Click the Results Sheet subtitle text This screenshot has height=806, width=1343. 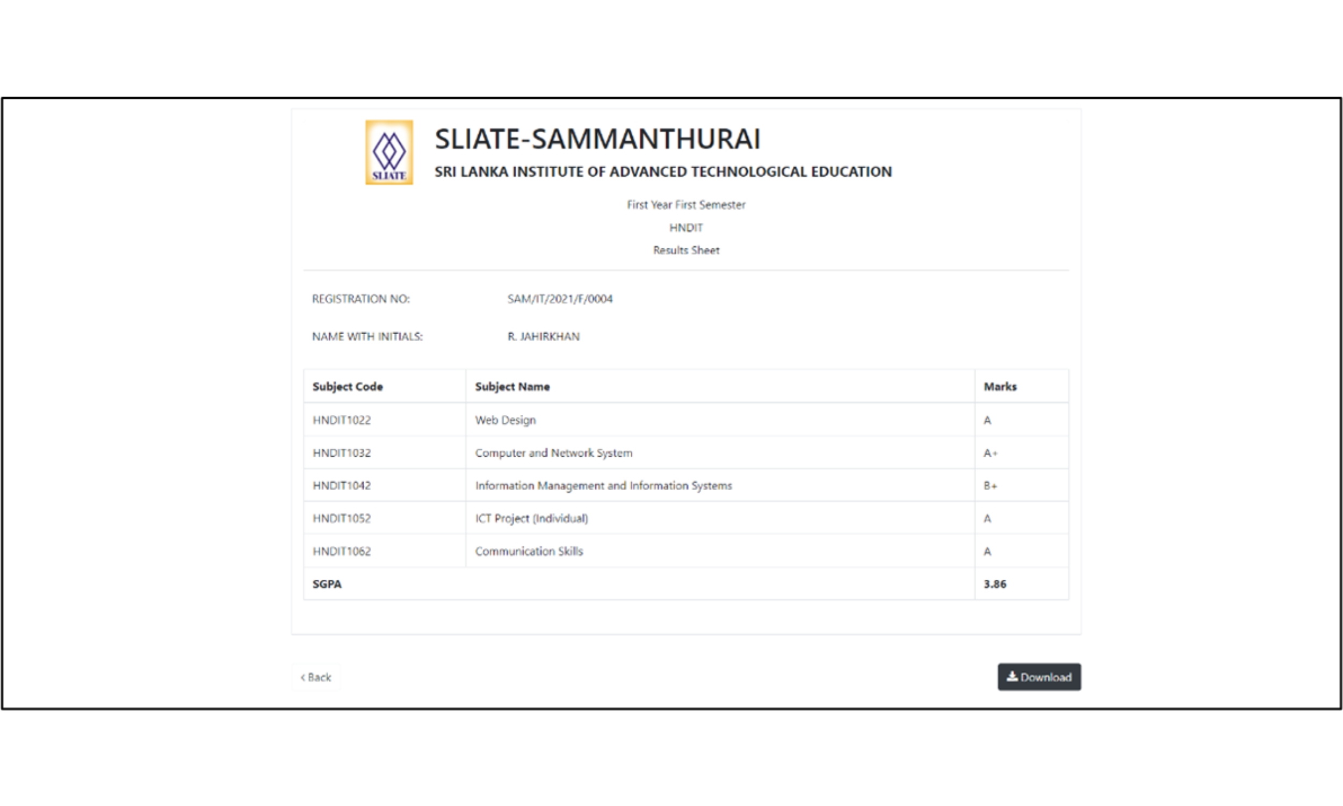pos(685,250)
